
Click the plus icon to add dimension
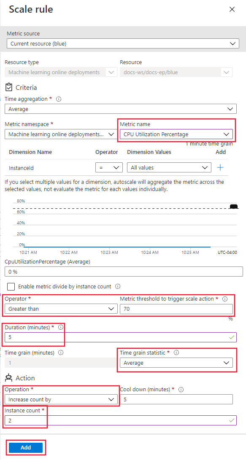click(220, 167)
